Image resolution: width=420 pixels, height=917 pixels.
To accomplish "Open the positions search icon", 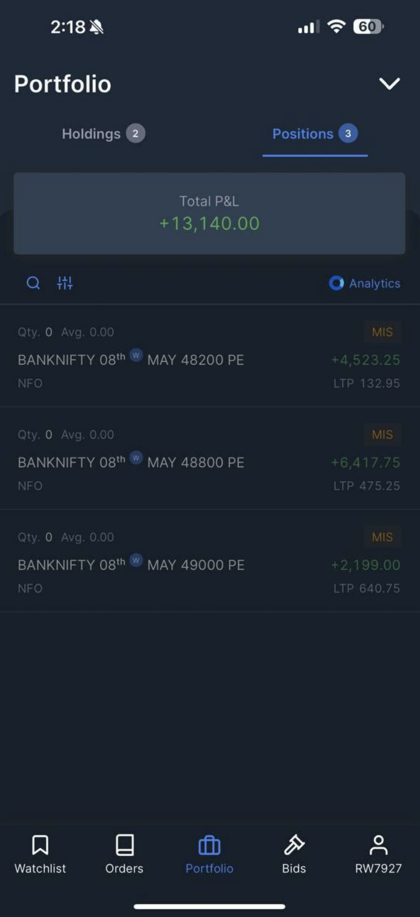I will click(x=33, y=283).
